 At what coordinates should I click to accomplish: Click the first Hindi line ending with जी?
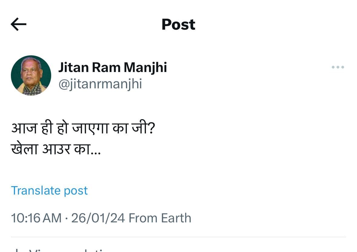point(83,130)
